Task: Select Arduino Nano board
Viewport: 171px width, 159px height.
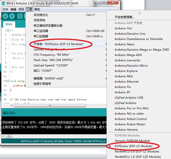Action: (139, 44)
